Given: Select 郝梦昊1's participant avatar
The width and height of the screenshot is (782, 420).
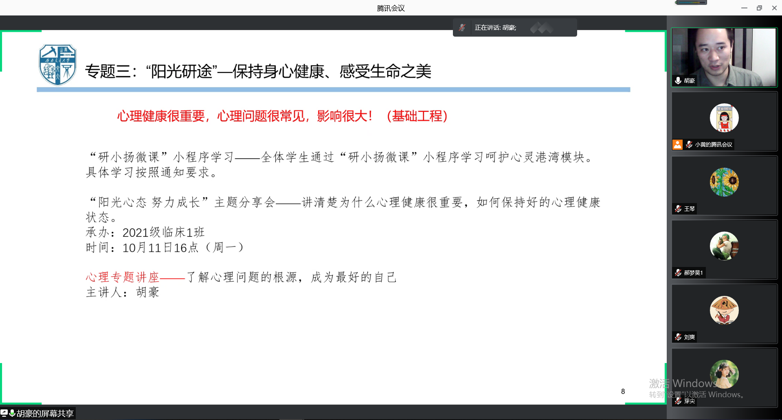Looking at the screenshot, I should click(724, 246).
